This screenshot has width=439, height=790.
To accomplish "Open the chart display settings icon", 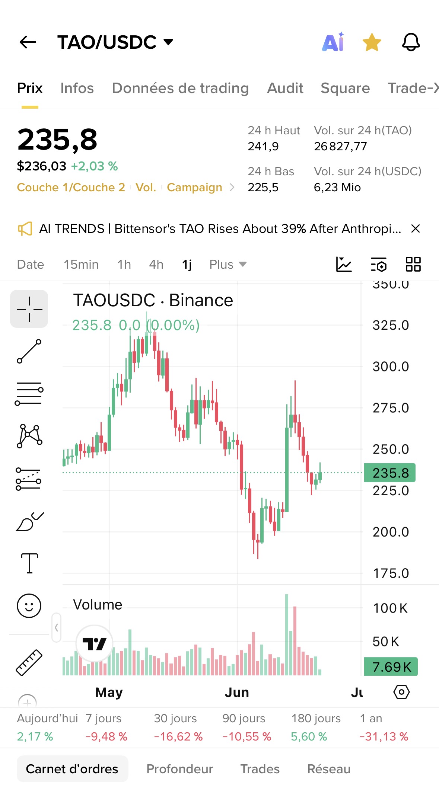I will point(379,265).
